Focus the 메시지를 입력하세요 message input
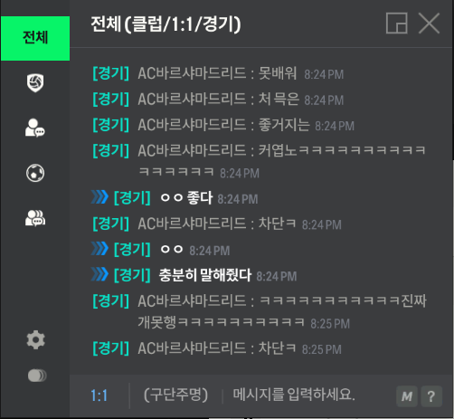Viewport: 454px width, 419px height. point(294,395)
